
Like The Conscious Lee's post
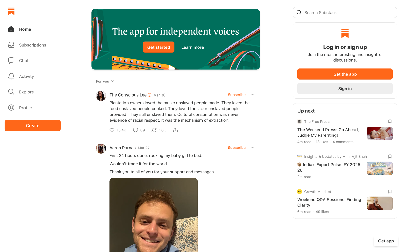112,130
